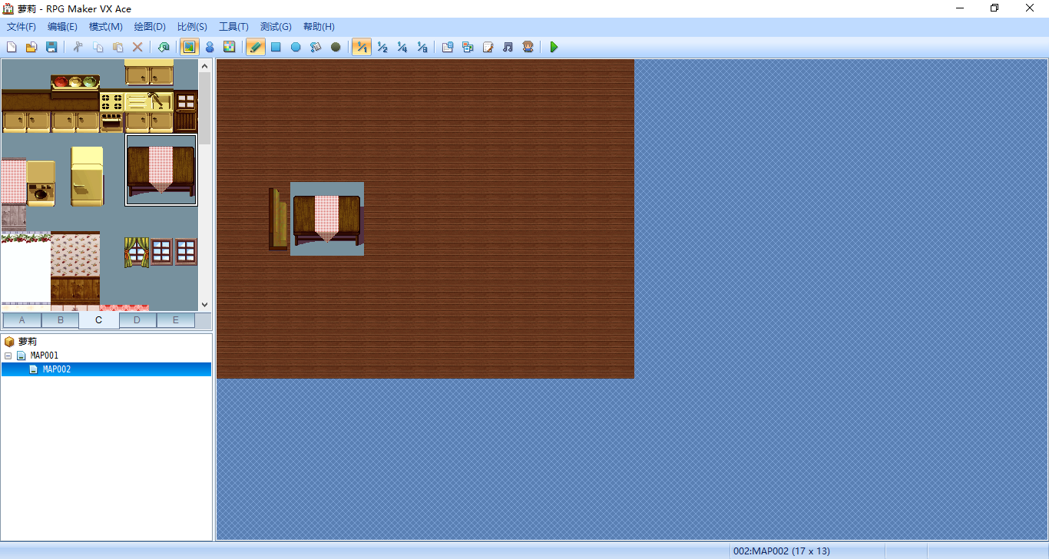The width and height of the screenshot is (1049, 559).
Task: Open the Resource Manager icon
Action: [x=468, y=47]
